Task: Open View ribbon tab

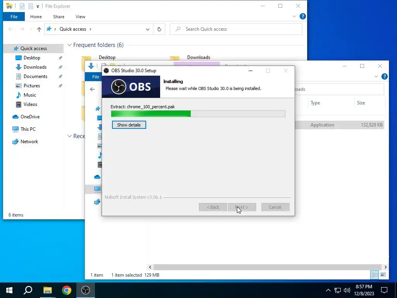Action: pyautogui.click(x=80, y=17)
